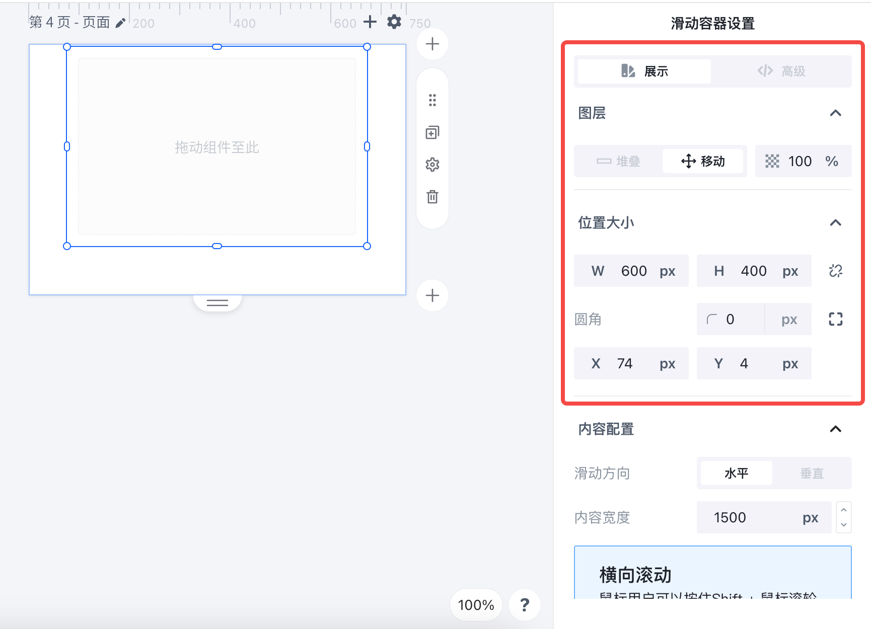
Task: Click the duplicate component icon
Action: pos(432,132)
